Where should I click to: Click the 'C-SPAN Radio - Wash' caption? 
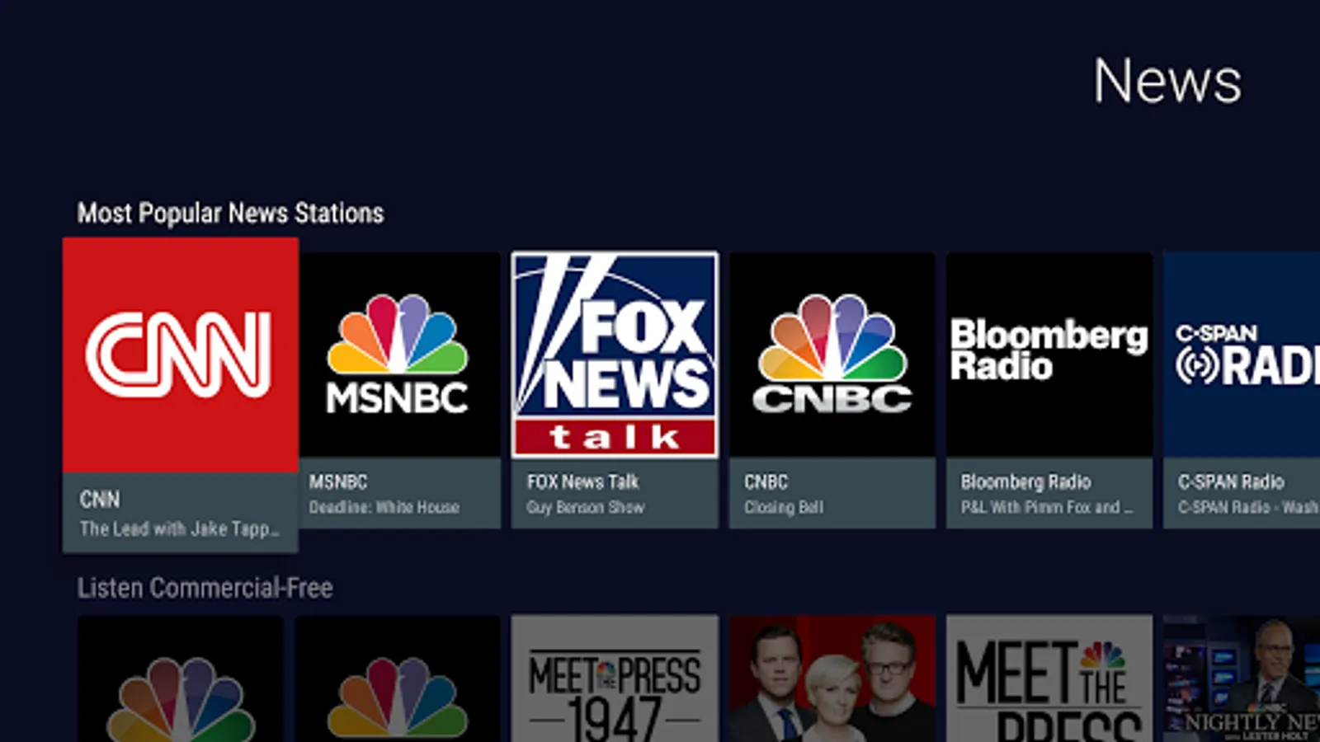1248,507
